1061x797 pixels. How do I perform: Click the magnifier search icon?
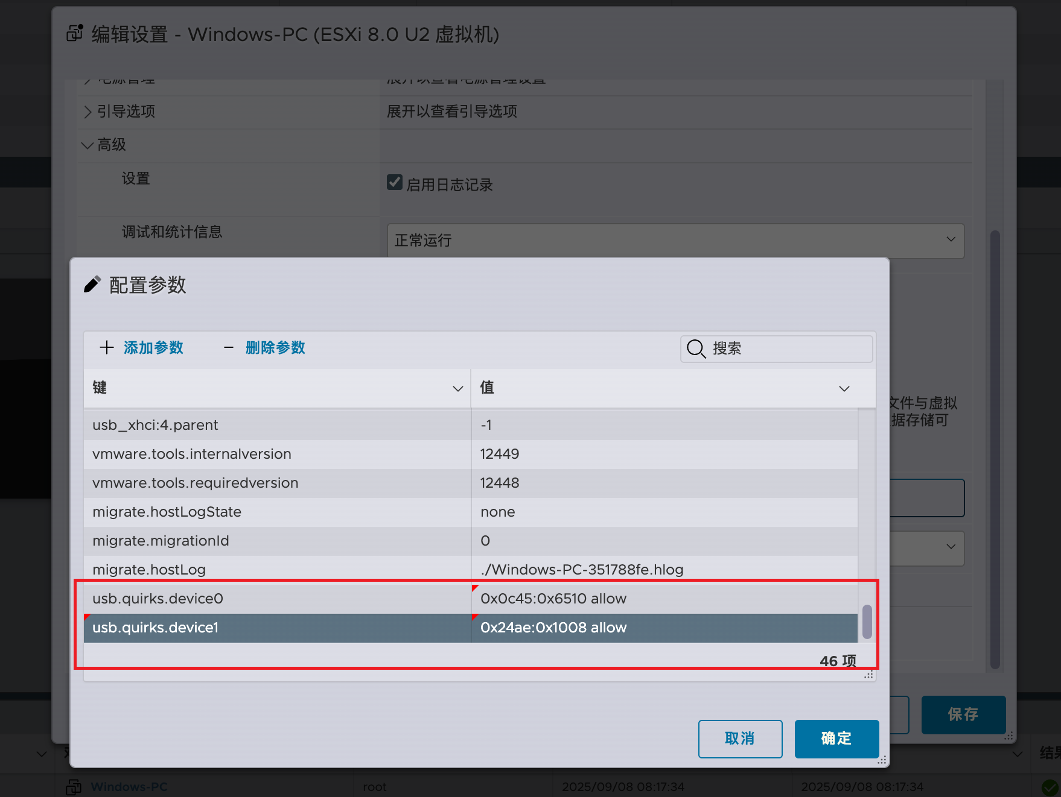pos(696,348)
